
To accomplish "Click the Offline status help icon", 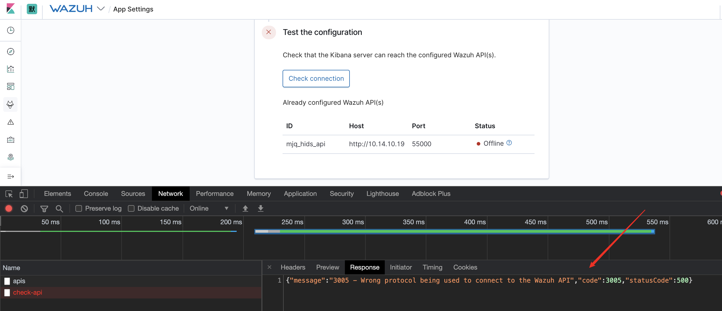I will 509,143.
